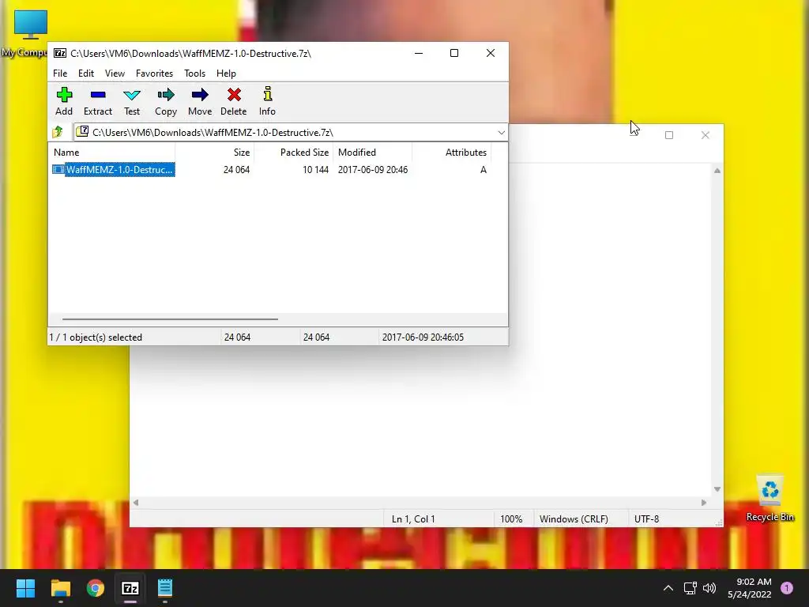Click Ln 1, Col 1 status text

coord(413,518)
